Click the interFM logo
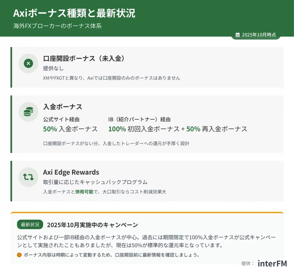This screenshot has width=294, height=275. pos(272,263)
